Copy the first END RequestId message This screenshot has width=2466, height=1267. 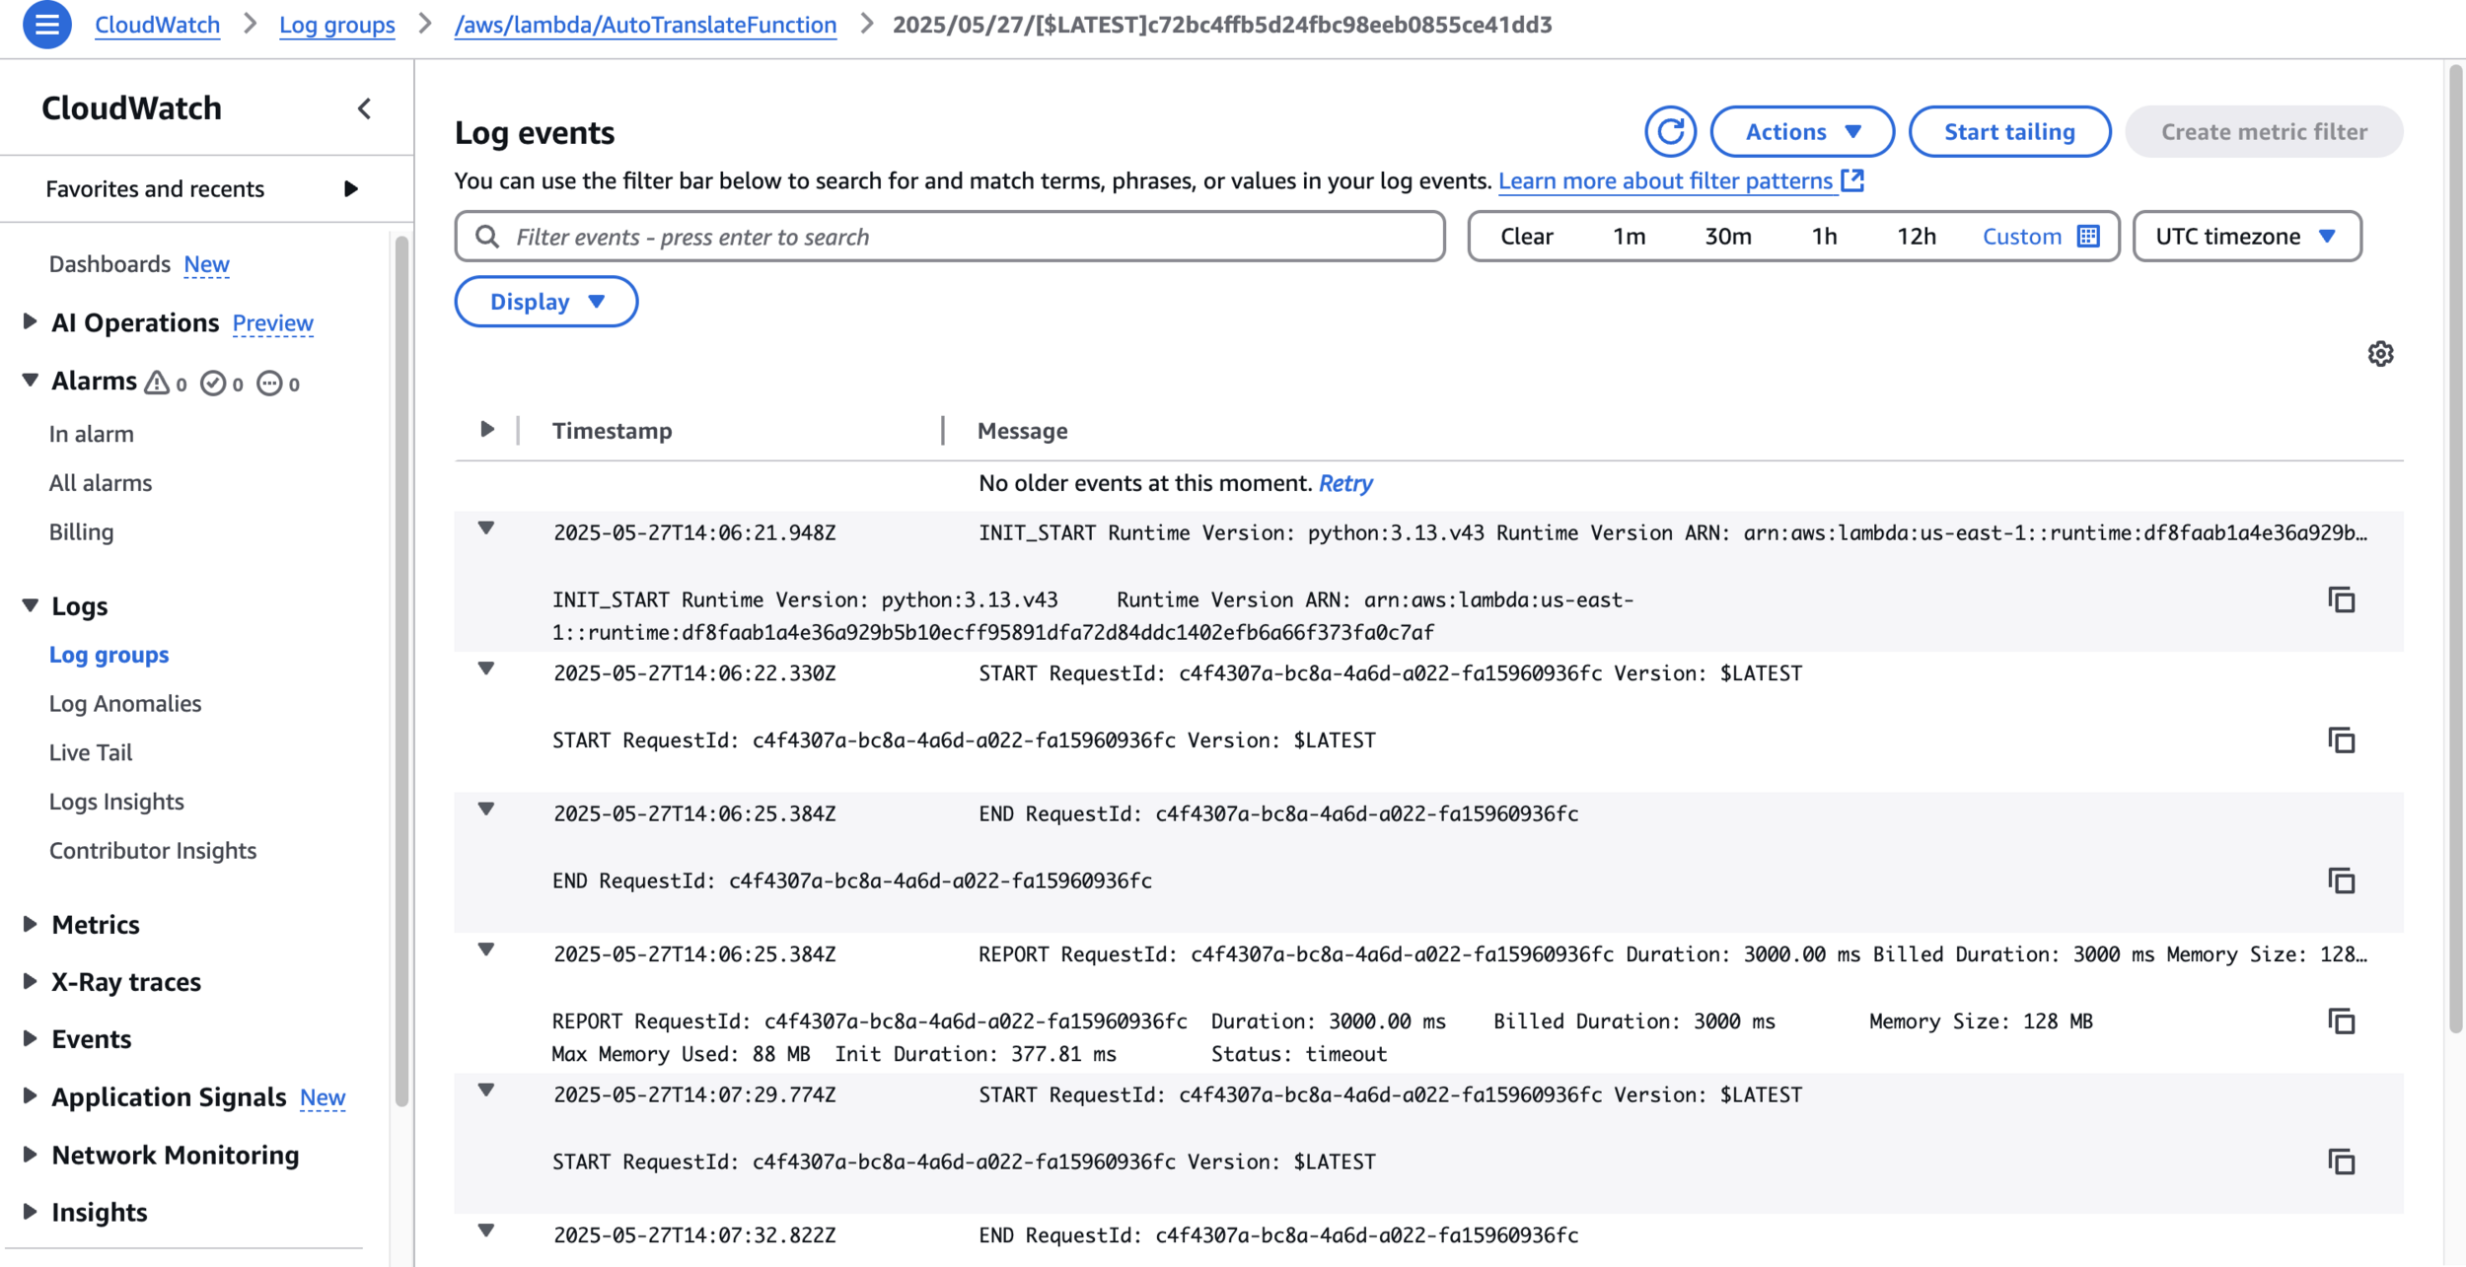click(2342, 880)
